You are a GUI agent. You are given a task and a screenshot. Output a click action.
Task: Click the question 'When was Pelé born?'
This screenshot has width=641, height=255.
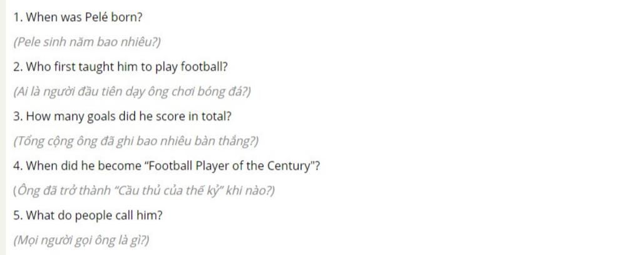[x=78, y=17]
